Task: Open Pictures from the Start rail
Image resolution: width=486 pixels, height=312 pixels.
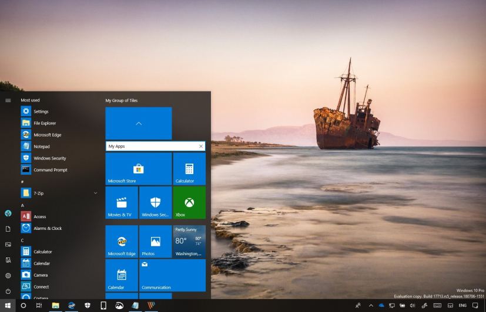Action: [x=8, y=245]
